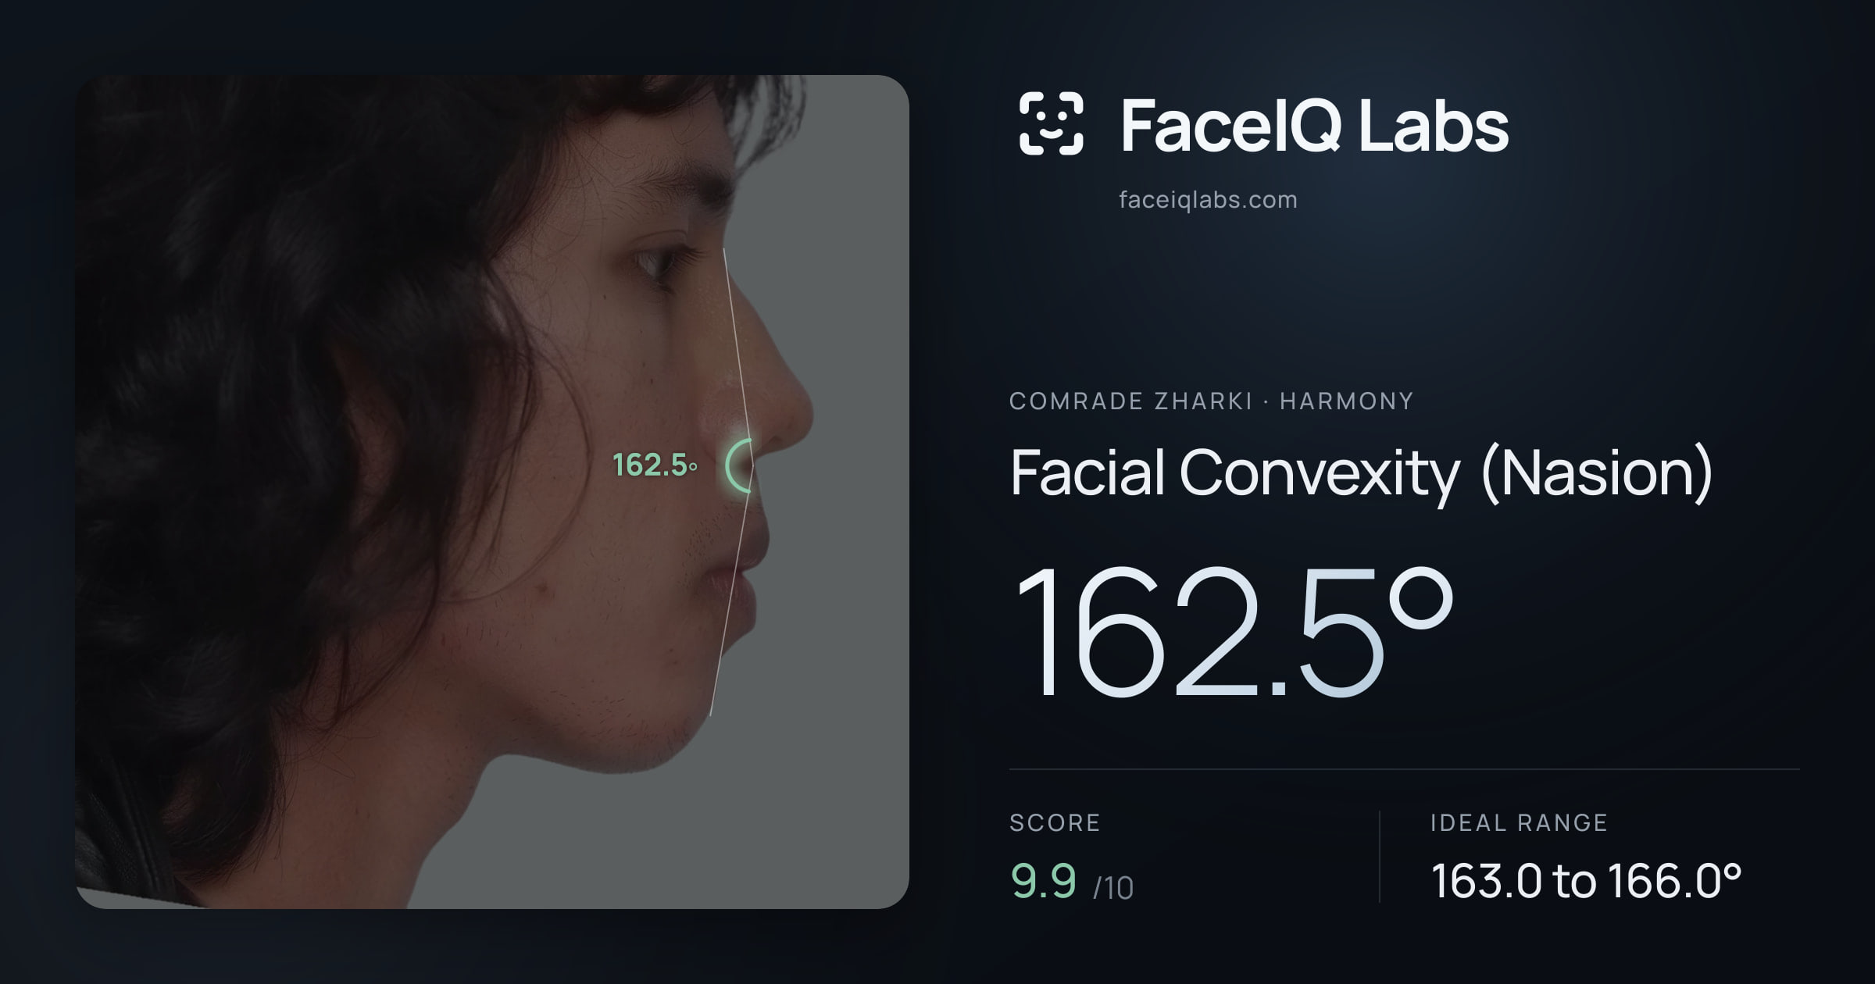Click the FaceIQ Labs face-scan logo icon
Image resolution: width=1875 pixels, height=984 pixels.
click(x=1052, y=123)
